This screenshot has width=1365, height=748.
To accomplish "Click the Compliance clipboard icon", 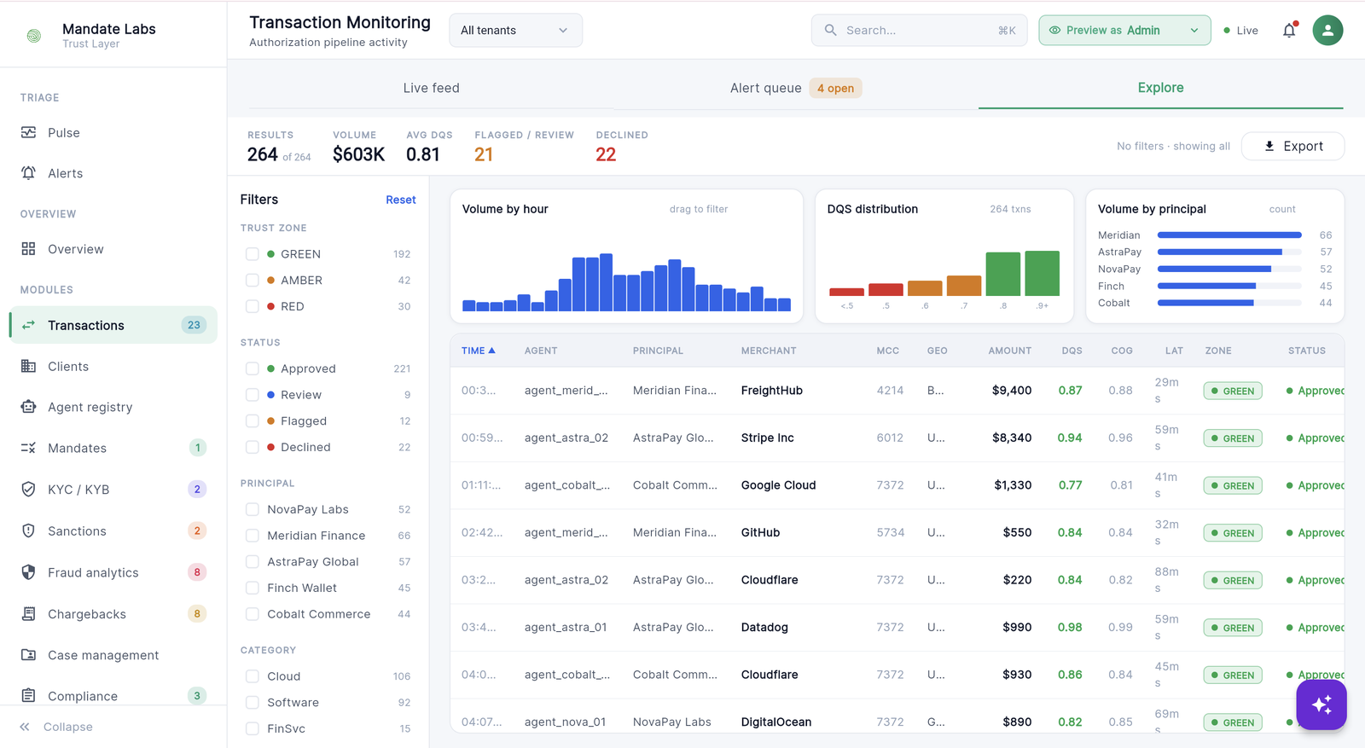I will pos(28,696).
